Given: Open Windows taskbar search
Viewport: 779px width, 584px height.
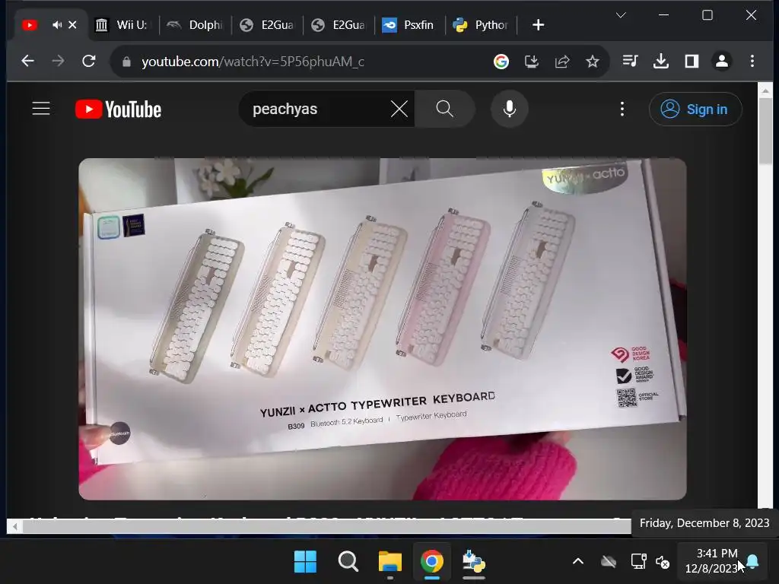Looking at the screenshot, I should (x=348, y=562).
